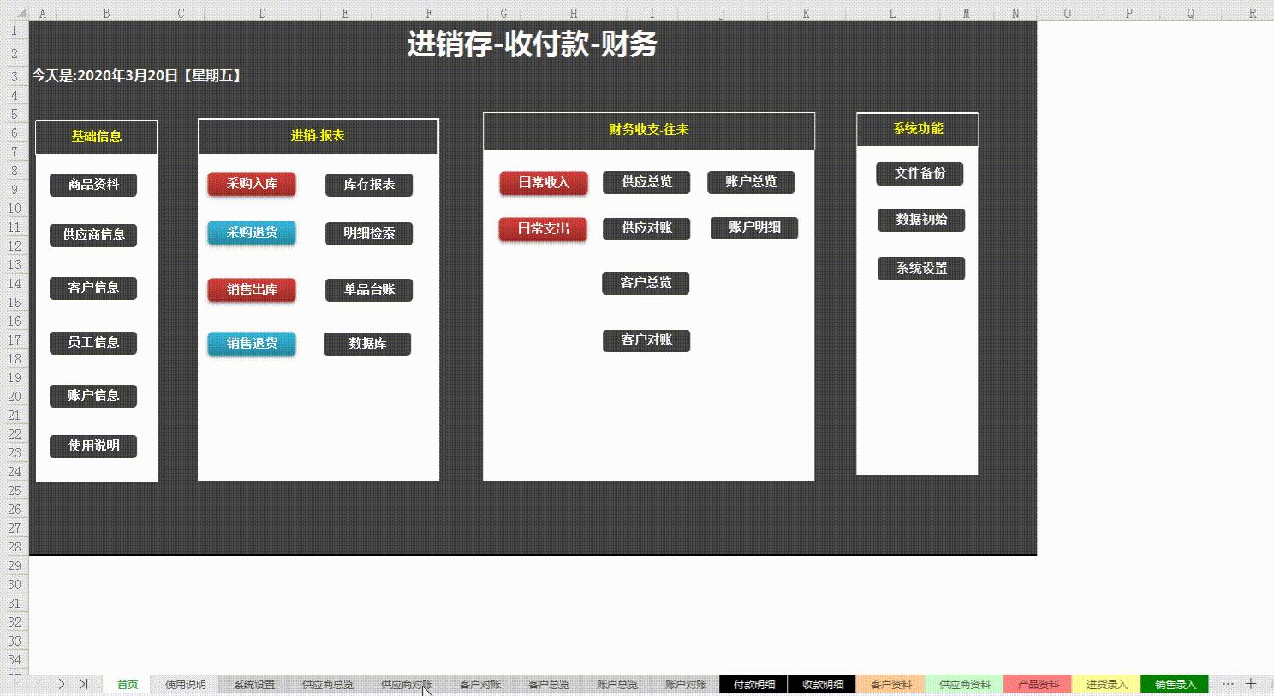Open 销售出库 from 进销-报表 panel

(251, 290)
